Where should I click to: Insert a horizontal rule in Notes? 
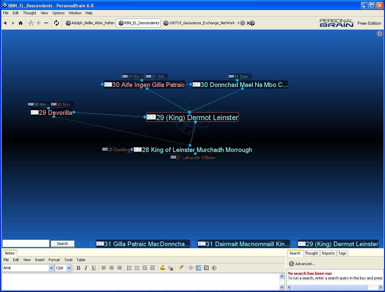pyautogui.click(x=191, y=268)
